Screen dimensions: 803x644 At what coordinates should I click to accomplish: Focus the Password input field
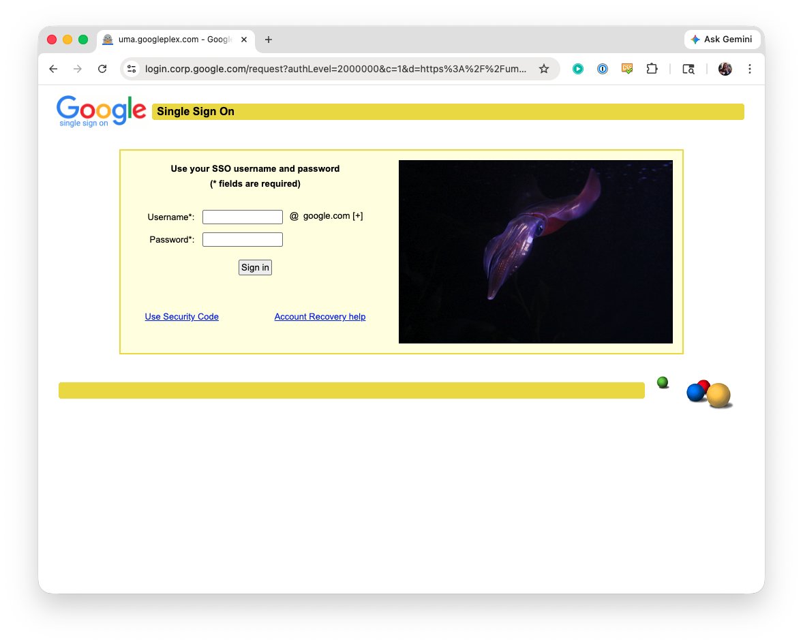tap(243, 240)
